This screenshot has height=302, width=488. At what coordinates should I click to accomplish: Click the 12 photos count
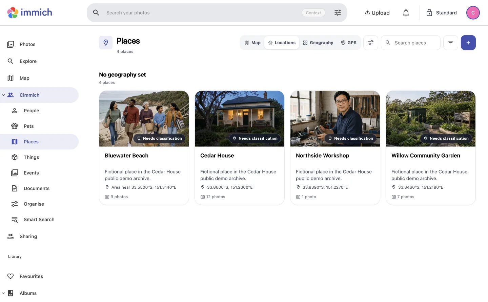coord(213,197)
